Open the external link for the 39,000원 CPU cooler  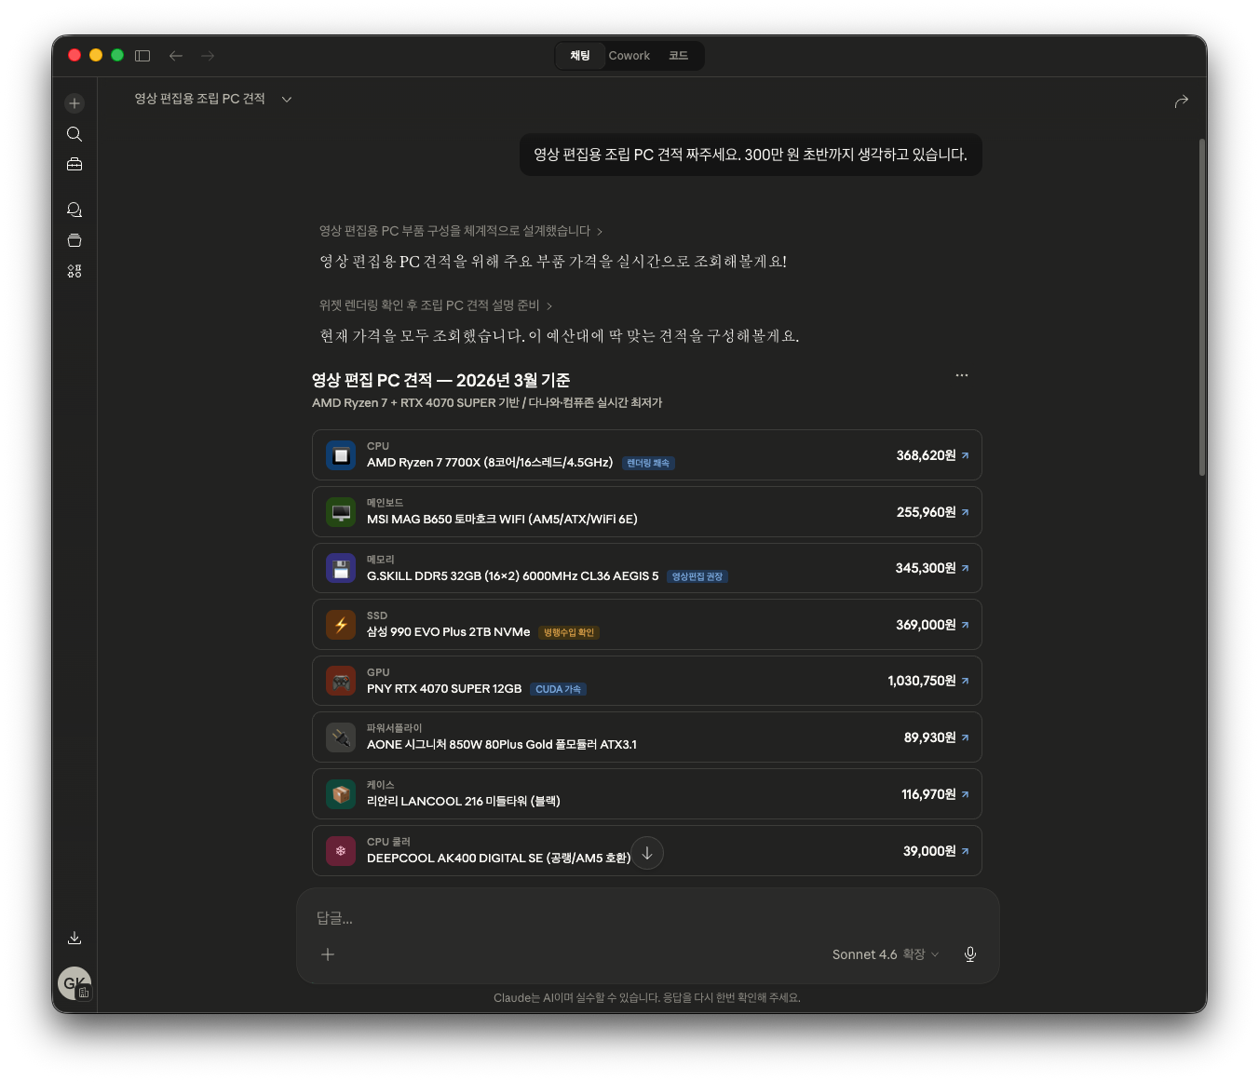tap(965, 851)
